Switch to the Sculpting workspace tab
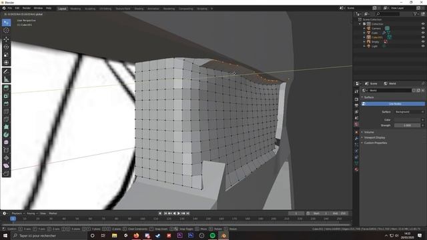Viewport: 427px width, 240px height. point(90,9)
